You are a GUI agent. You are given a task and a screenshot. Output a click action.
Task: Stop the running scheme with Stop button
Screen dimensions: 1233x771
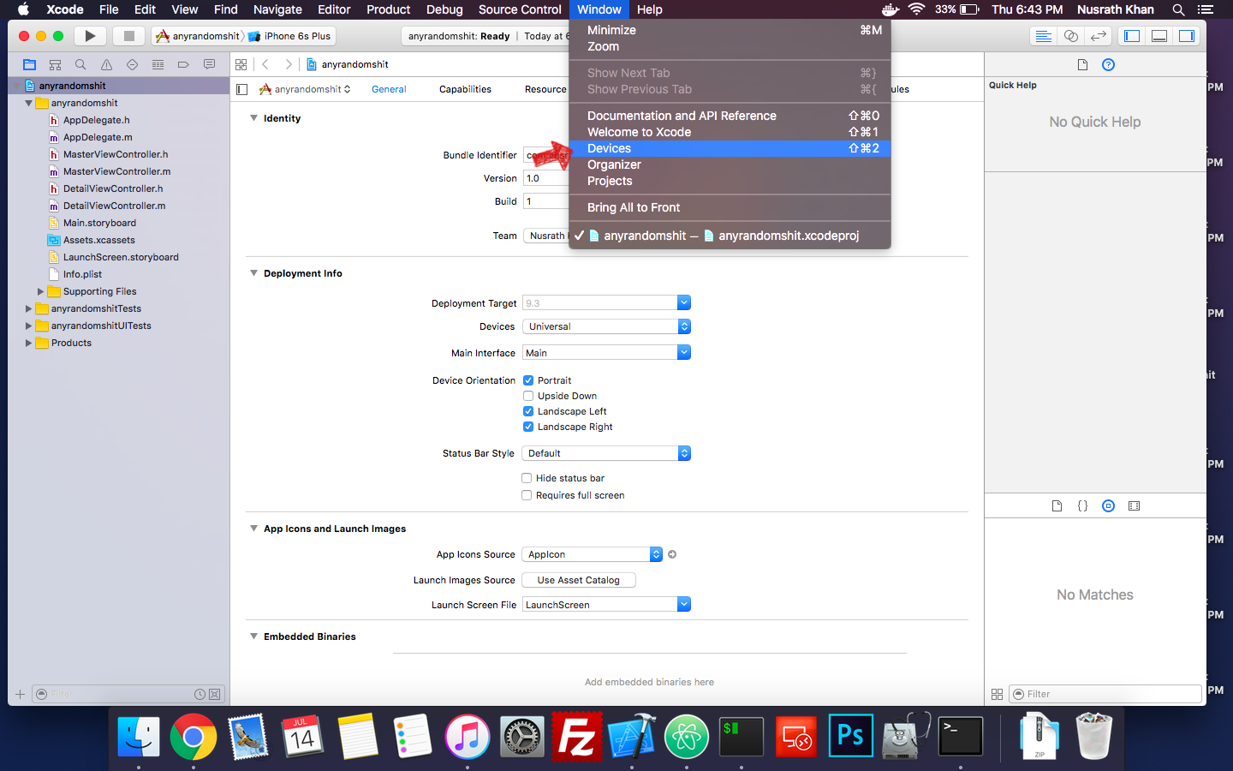[x=129, y=36]
